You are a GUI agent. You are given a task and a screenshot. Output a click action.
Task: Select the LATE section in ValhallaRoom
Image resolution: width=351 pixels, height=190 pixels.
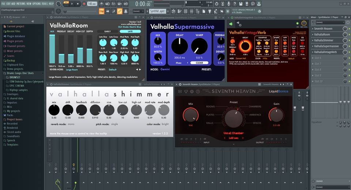point(130,31)
